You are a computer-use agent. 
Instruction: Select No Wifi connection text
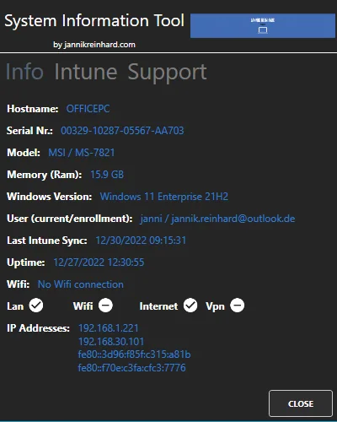[x=81, y=284]
